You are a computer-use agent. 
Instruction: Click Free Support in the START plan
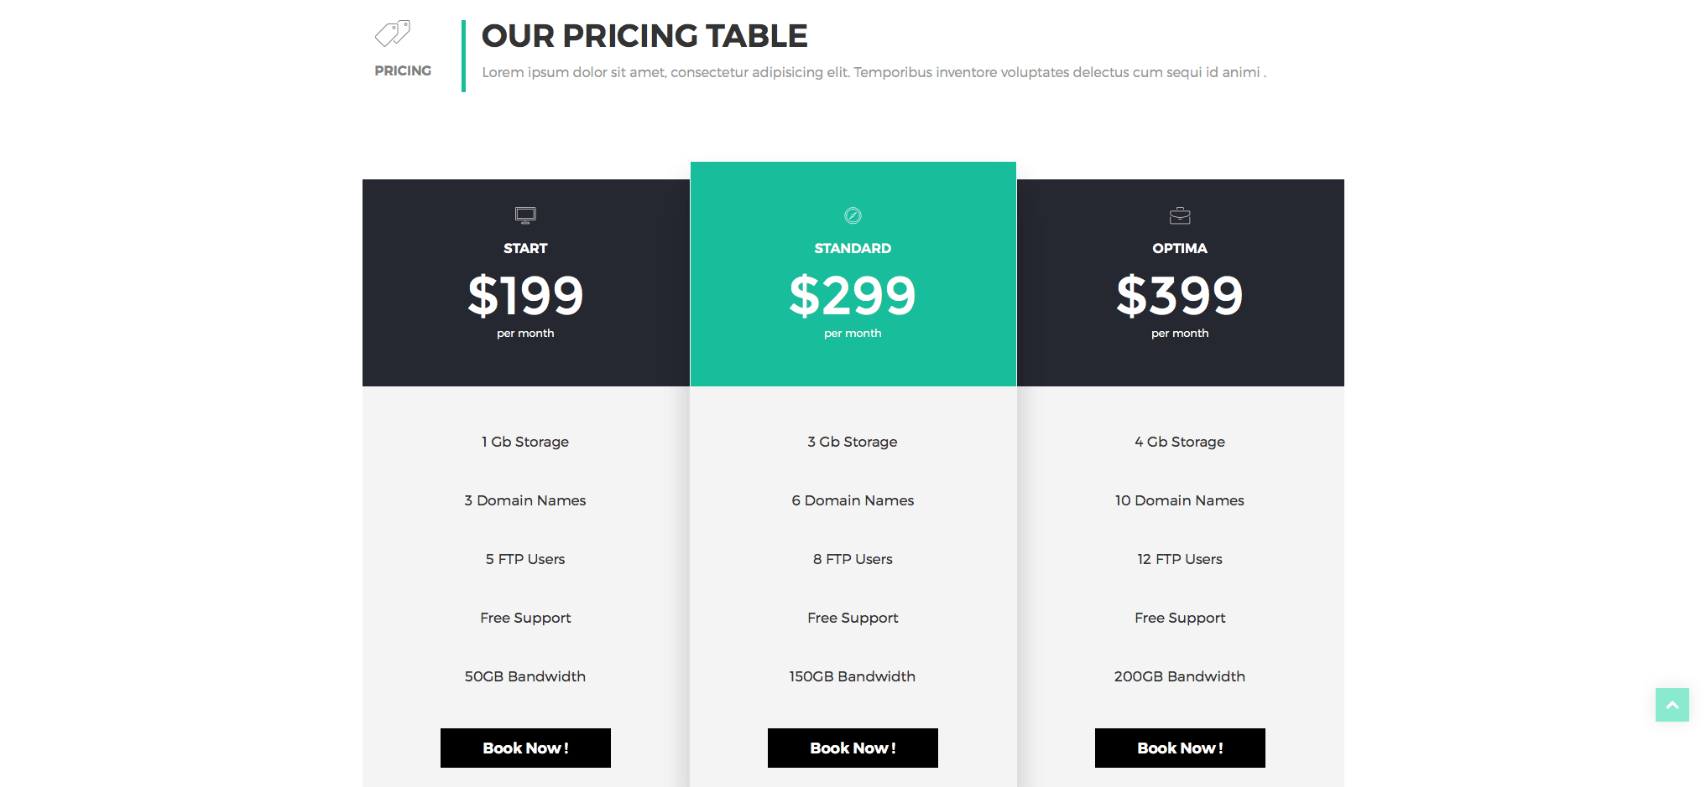[x=525, y=618]
